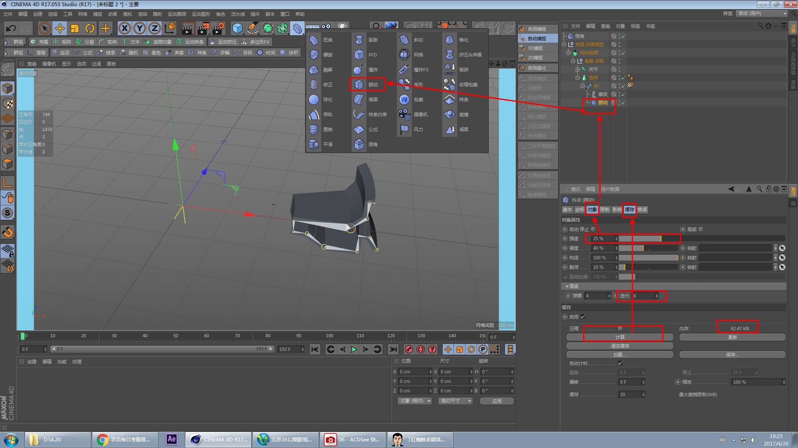Adjust the 强度 strength slider
Screen dimensions: 798x448
click(661, 239)
